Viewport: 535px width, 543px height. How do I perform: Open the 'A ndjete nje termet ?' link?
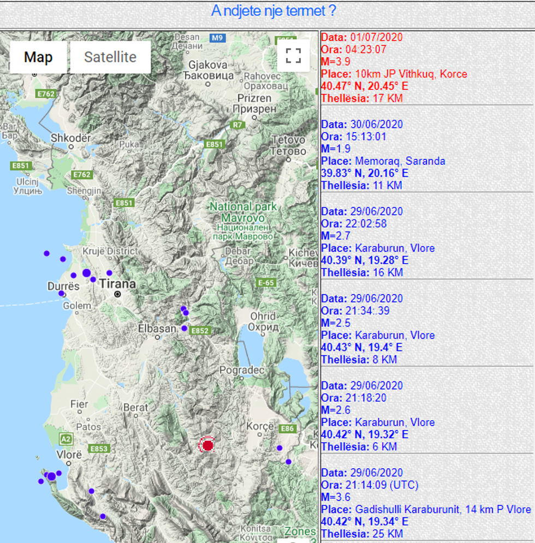pos(274,10)
